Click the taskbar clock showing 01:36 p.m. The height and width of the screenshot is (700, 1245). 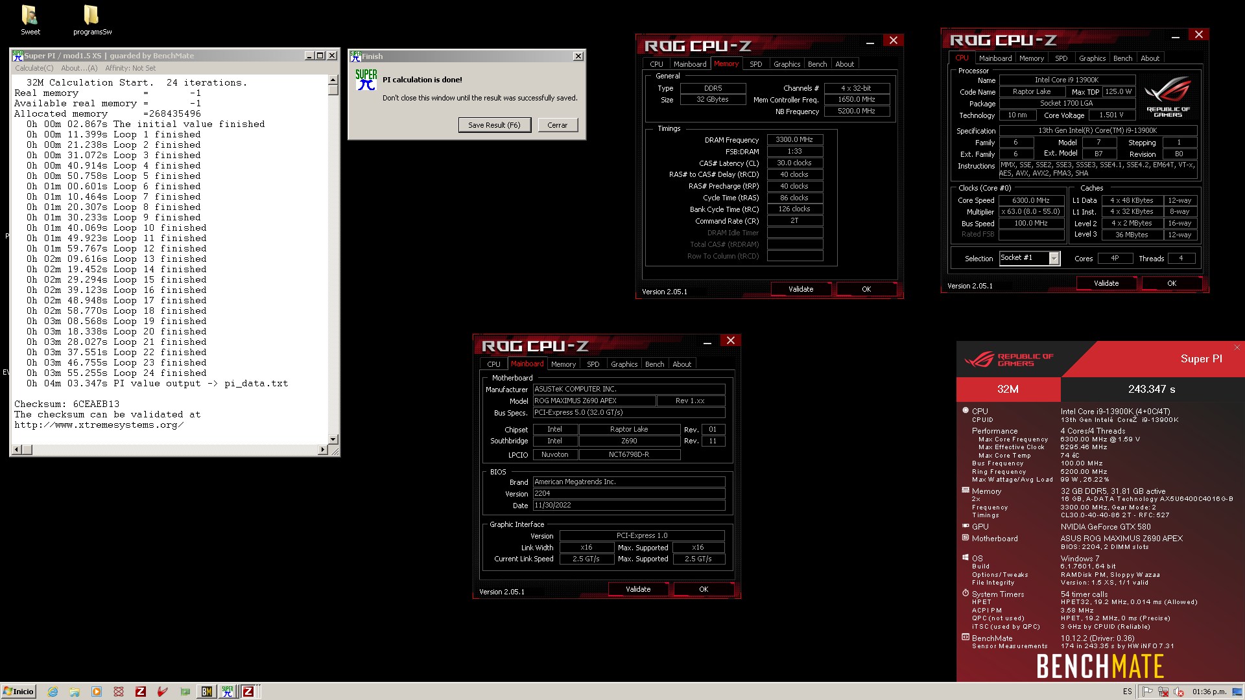(1209, 692)
